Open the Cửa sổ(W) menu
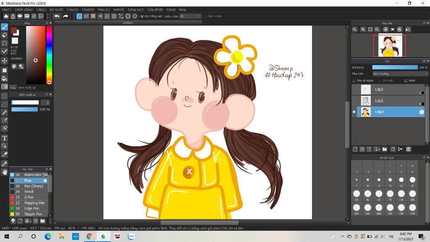This screenshot has height=242, width=430. pos(155,10)
